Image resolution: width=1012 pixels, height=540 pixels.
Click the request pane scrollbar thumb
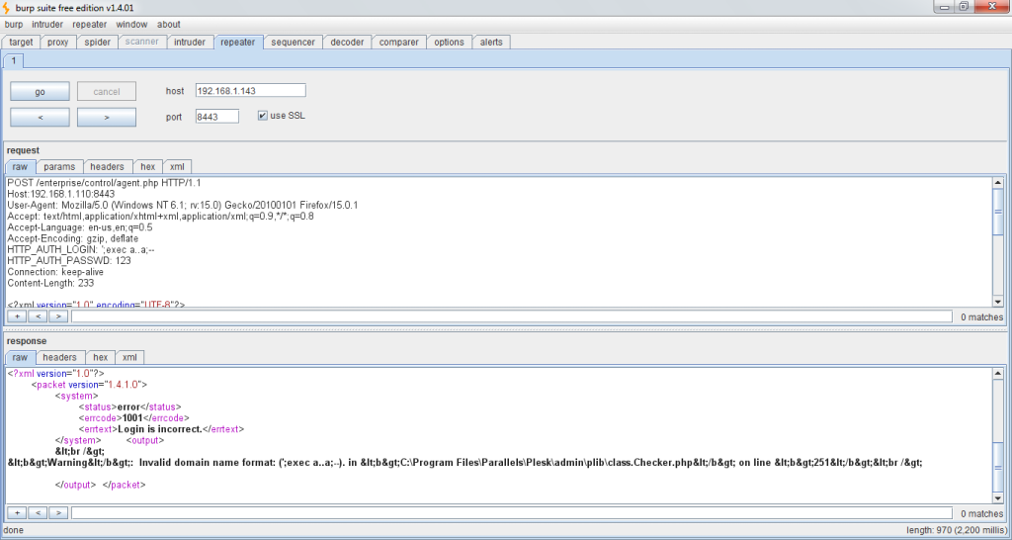998,212
